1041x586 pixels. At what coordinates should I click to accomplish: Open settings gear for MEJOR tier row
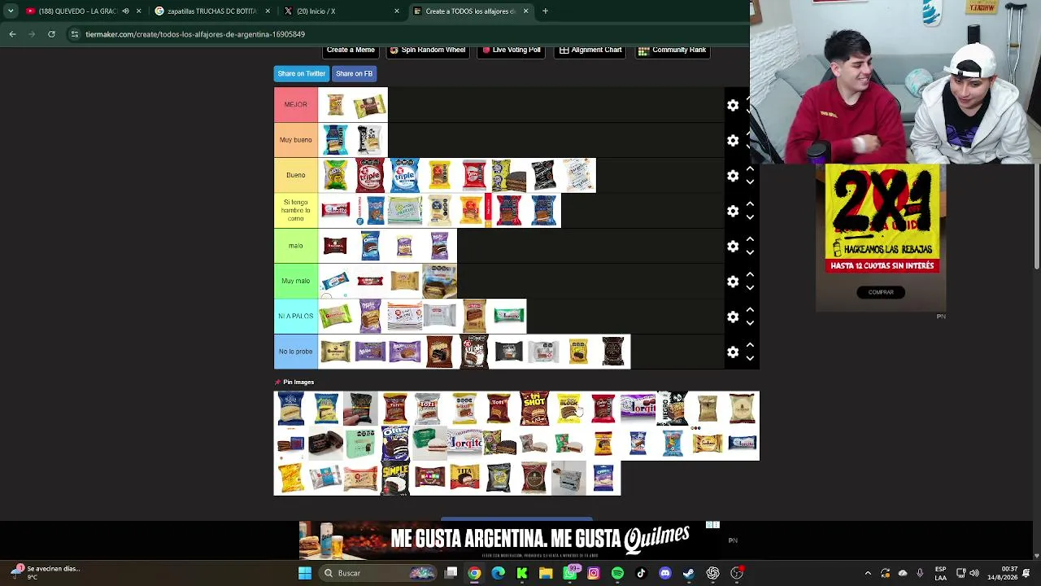pos(733,105)
